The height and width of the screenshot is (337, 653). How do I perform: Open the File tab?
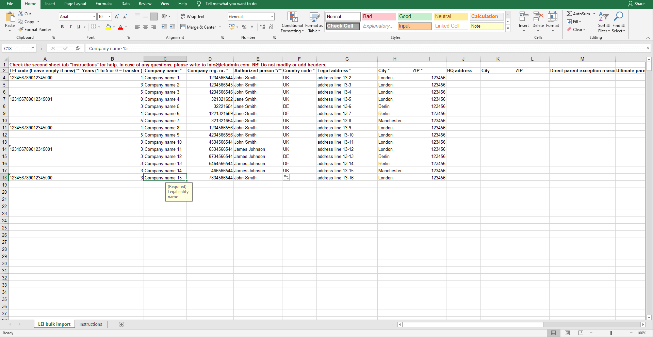[10, 4]
